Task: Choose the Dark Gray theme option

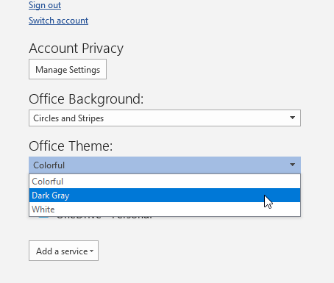Action: click(165, 196)
